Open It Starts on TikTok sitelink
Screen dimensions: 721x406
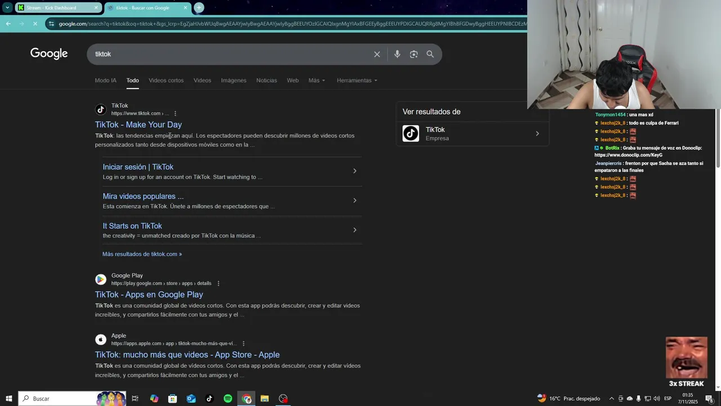pyautogui.click(x=132, y=226)
